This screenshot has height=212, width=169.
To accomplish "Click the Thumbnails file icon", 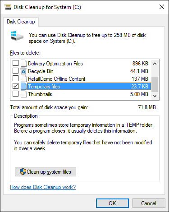I will pos(23,94).
